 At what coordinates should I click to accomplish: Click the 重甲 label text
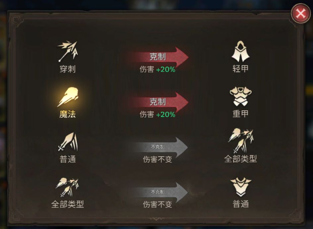240,114
